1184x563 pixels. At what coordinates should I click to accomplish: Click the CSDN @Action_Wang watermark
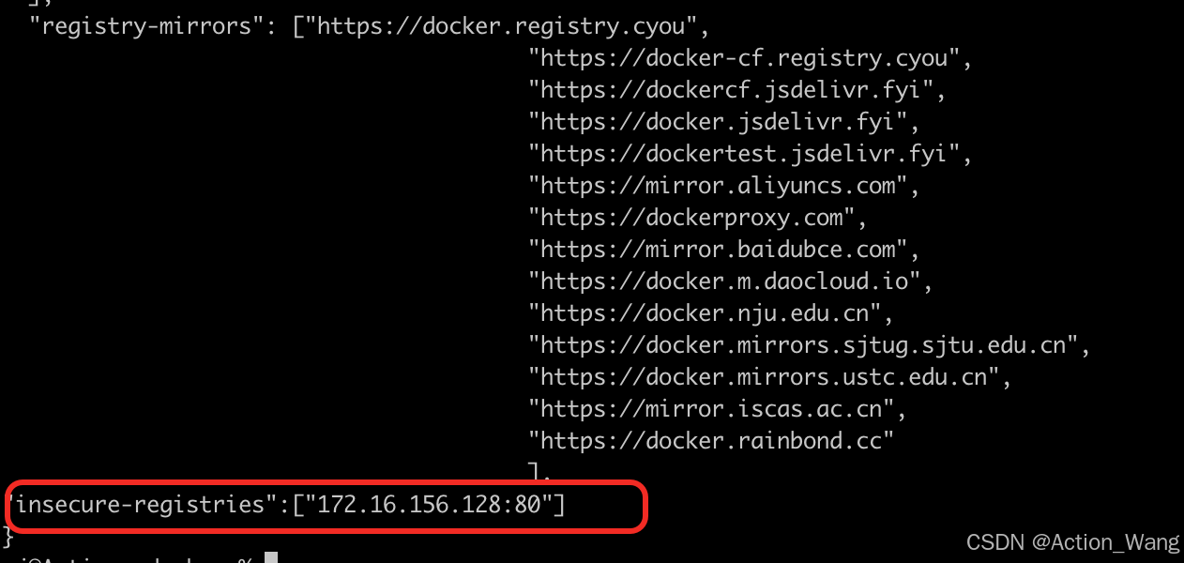pyautogui.click(x=1072, y=541)
